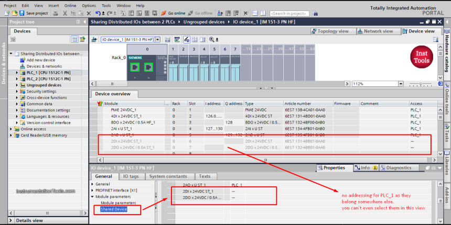Toggle project tree overview view icon
The height and width of the screenshot is (225, 451).
pos(74,40)
